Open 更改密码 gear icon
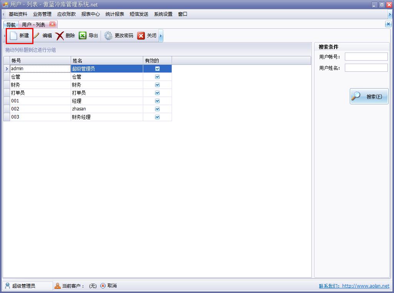Viewport: 394px width, 293px height. [108, 36]
